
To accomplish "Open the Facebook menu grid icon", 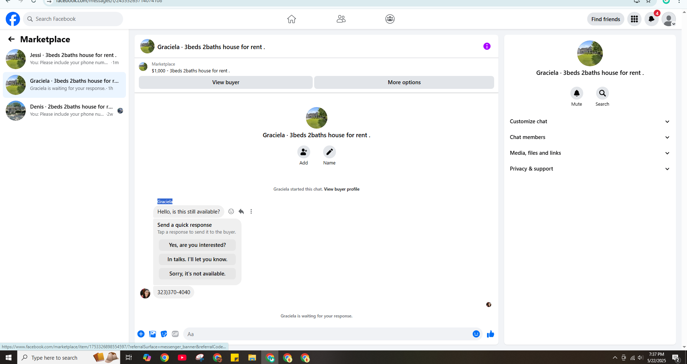I will coord(634,19).
